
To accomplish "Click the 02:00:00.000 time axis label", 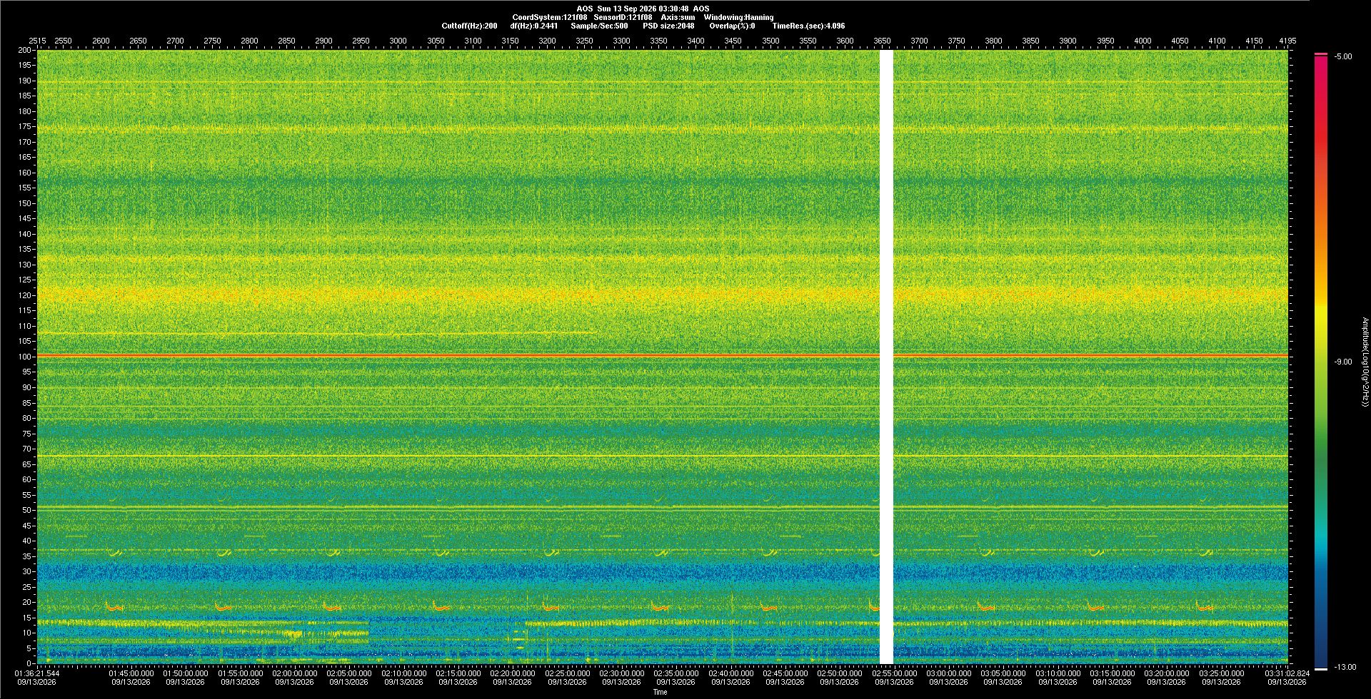I will tap(294, 673).
